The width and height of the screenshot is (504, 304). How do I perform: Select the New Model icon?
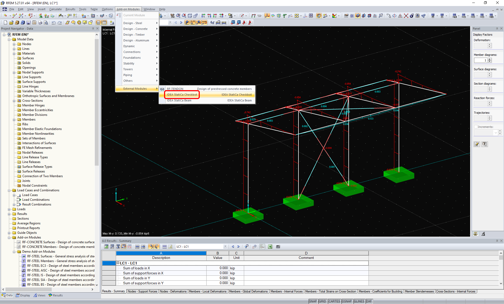pos(5,23)
